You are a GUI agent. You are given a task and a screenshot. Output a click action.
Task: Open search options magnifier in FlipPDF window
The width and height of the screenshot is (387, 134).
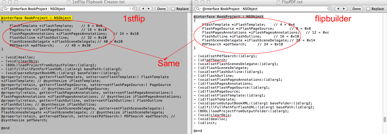point(198,9)
